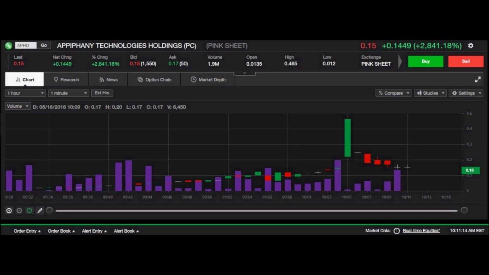Image resolution: width=489 pixels, height=275 pixels.
Task: Switch to the Option Chain tab
Action: (x=154, y=79)
